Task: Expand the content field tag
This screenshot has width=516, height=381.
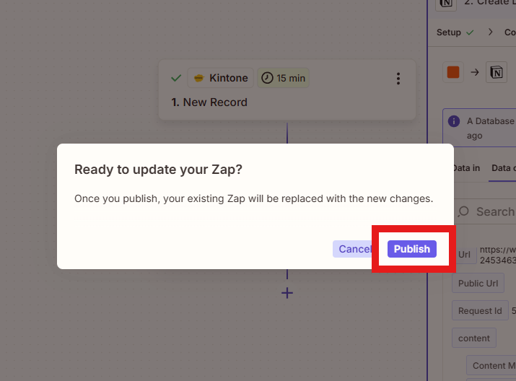Action: (x=474, y=338)
